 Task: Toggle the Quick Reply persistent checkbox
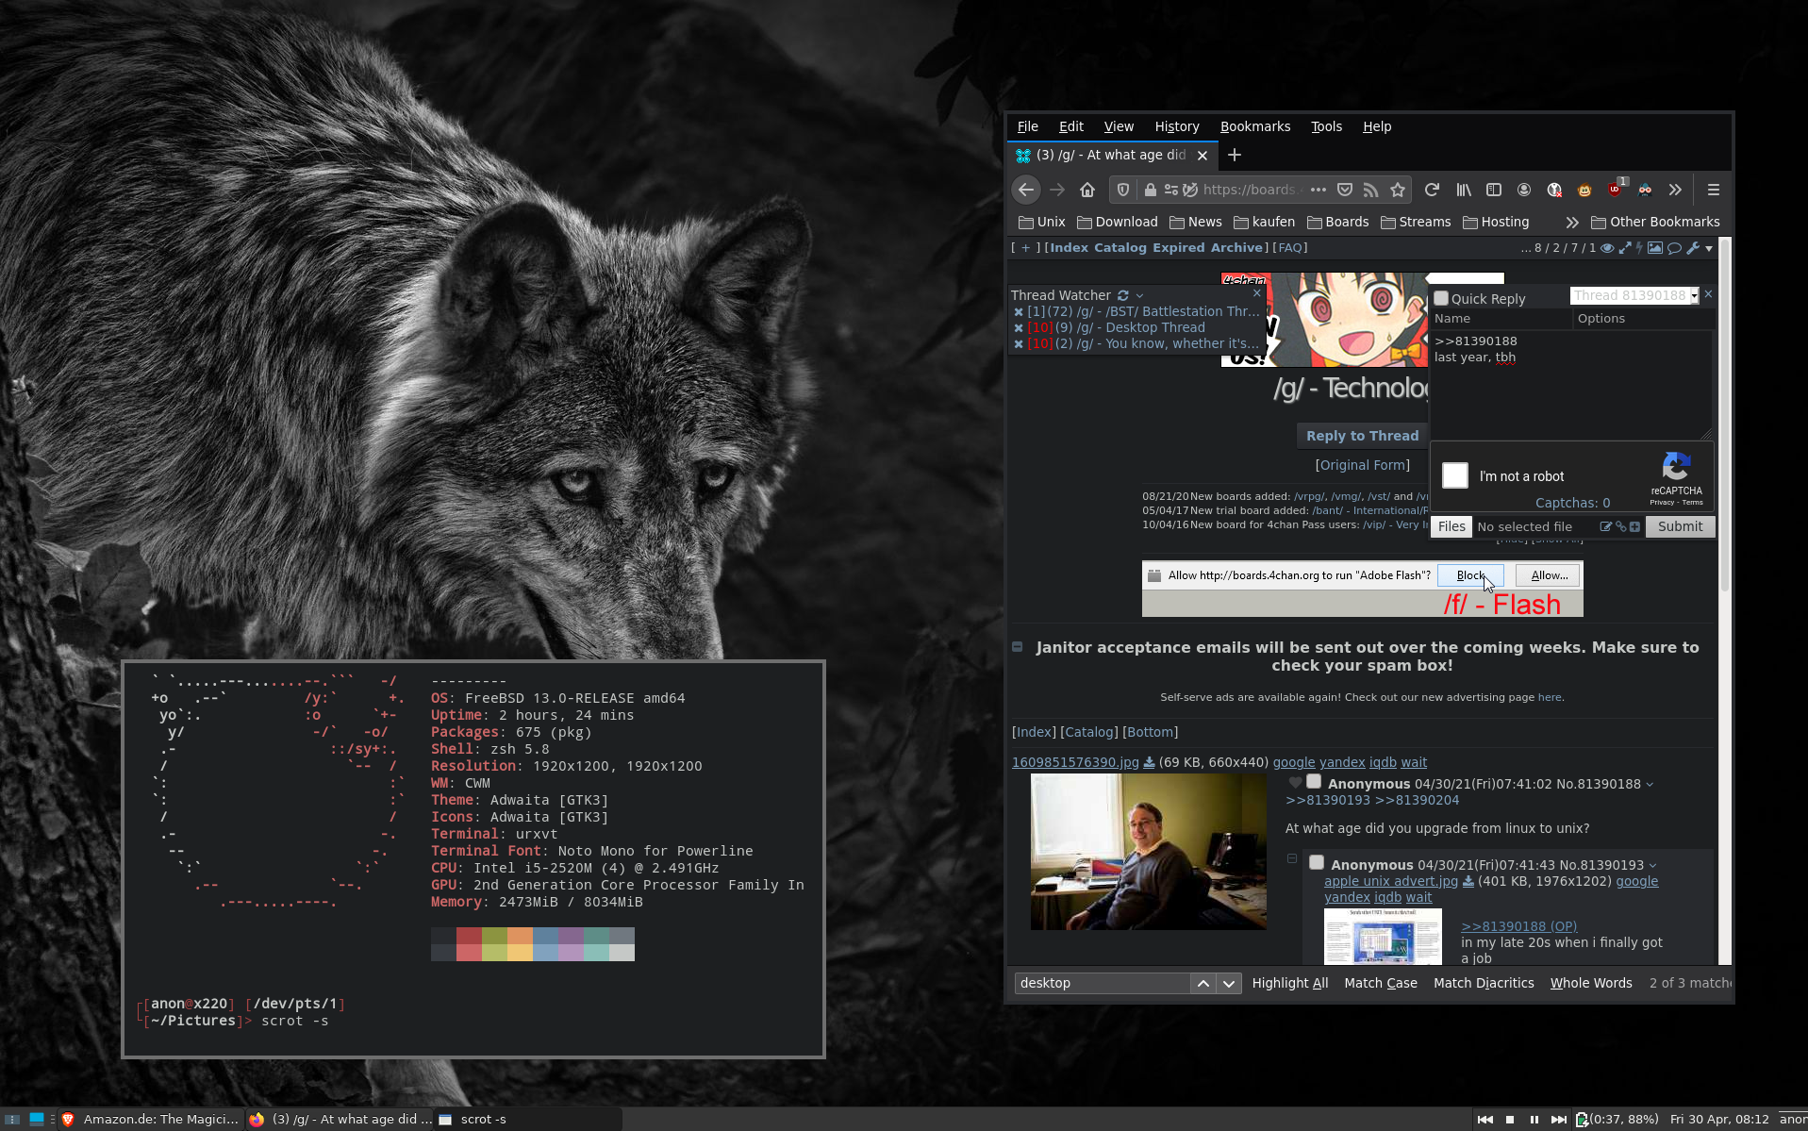pos(1441,298)
